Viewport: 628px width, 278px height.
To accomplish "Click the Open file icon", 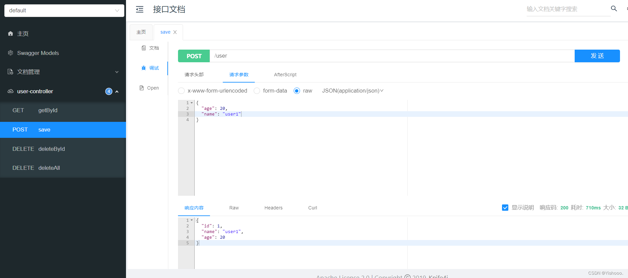I will 142,88.
